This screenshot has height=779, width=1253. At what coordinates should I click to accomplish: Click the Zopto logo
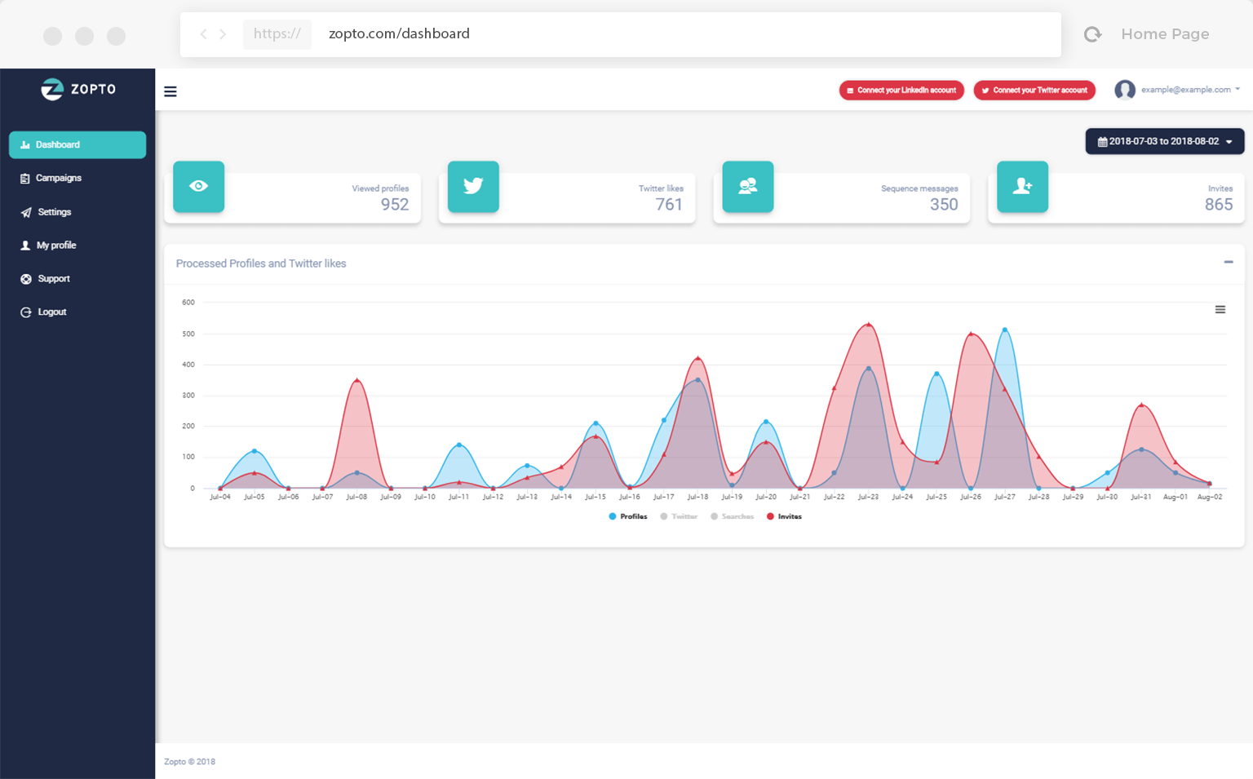coord(78,89)
